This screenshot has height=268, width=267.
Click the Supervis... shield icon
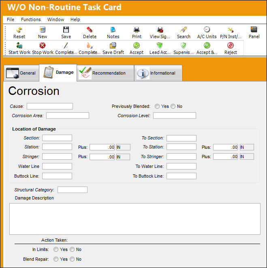click(183, 45)
